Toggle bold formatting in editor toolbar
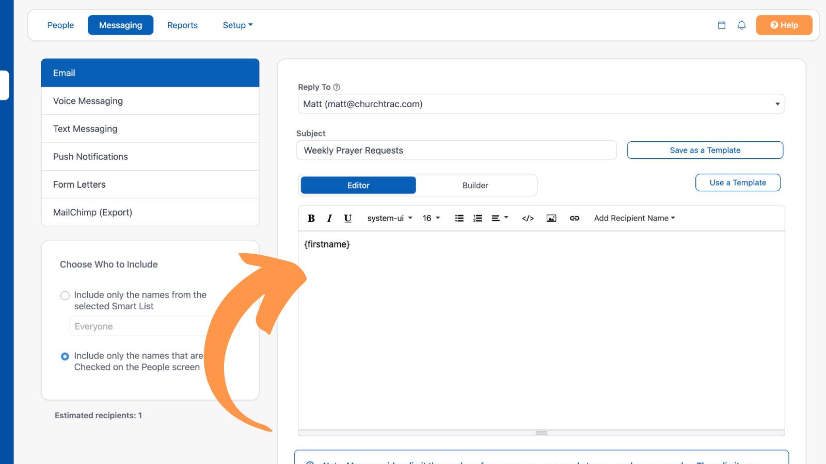 (311, 218)
